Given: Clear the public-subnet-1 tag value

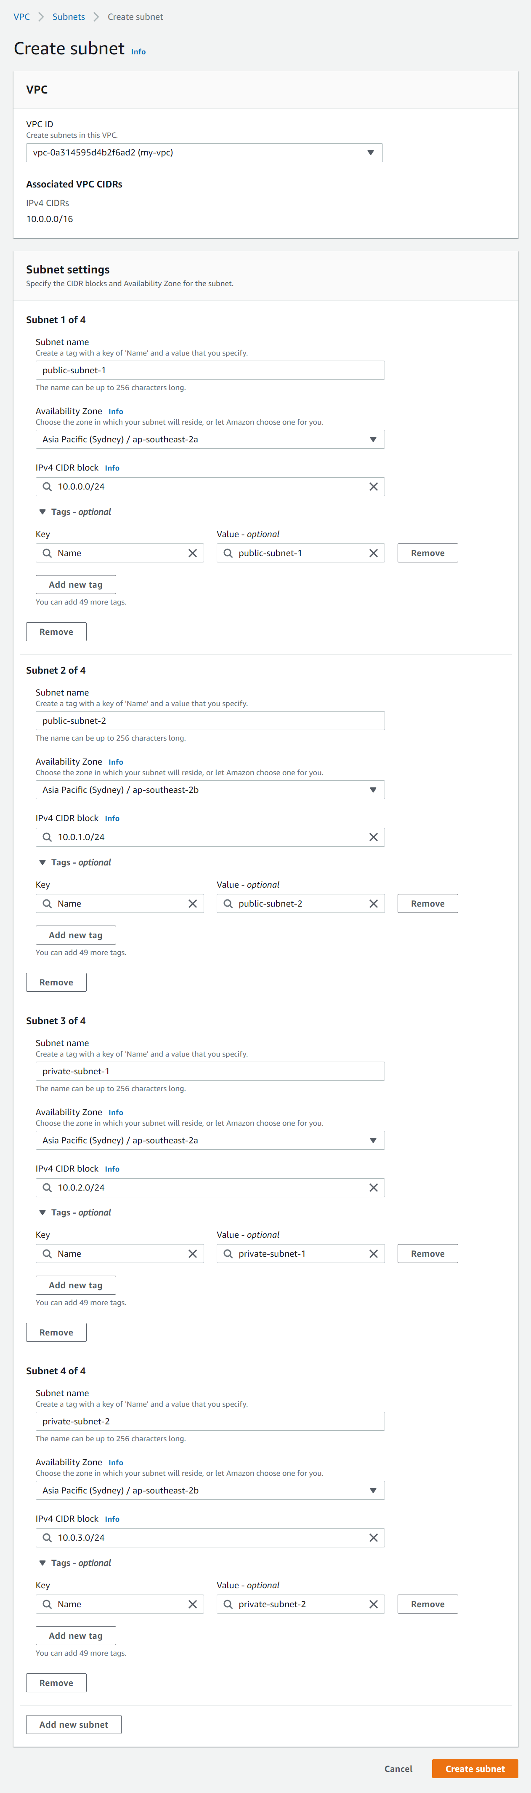Looking at the screenshot, I should click(373, 553).
